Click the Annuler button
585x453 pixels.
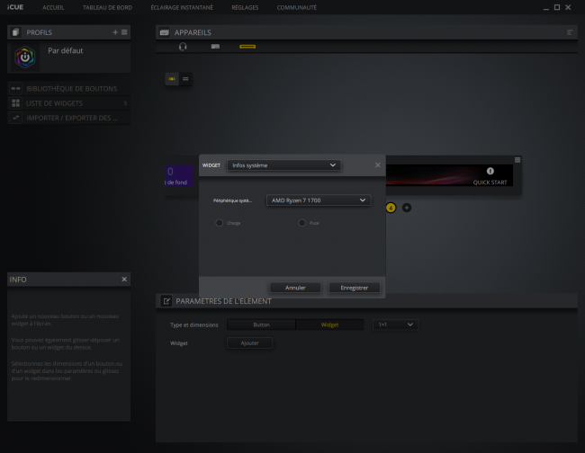pos(295,288)
